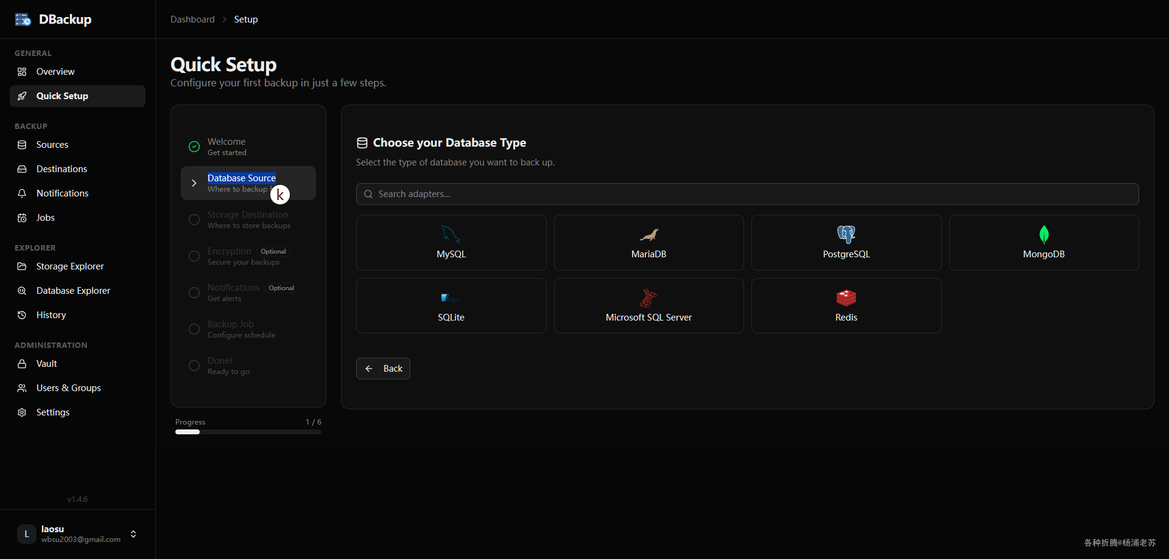Click the Vault lock icon
The width and height of the screenshot is (1169, 559).
[22, 364]
